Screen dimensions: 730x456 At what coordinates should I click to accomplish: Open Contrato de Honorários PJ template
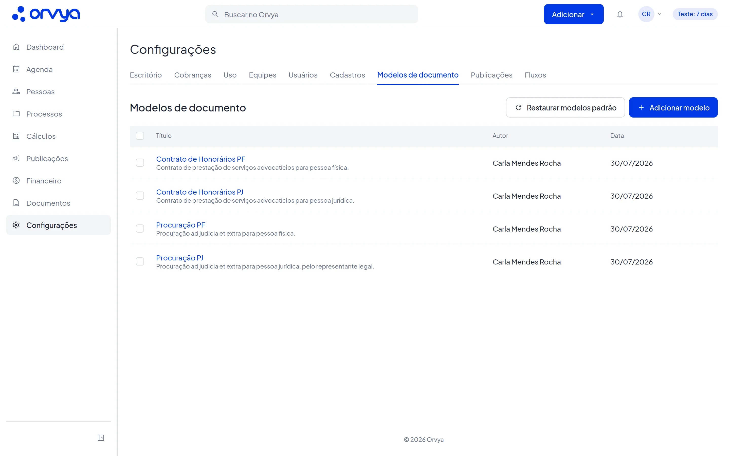tap(200, 192)
